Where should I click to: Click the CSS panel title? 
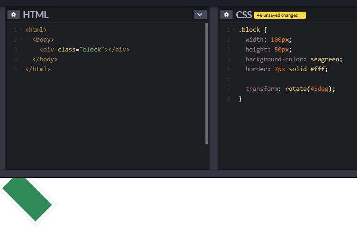pos(244,15)
